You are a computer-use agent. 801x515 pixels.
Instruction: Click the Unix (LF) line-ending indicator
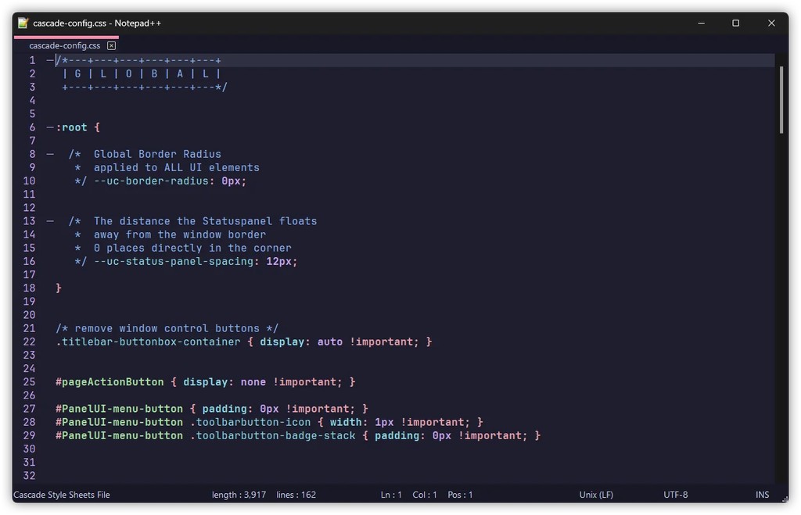coord(595,495)
